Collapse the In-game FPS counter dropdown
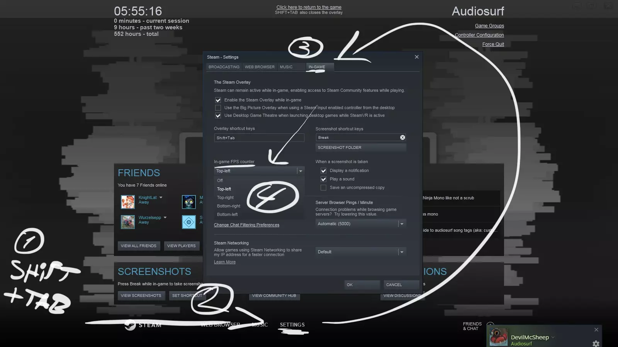Screen dimensions: 618x347 point(301,171)
